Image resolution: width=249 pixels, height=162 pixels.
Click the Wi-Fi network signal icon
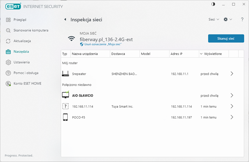72,38
